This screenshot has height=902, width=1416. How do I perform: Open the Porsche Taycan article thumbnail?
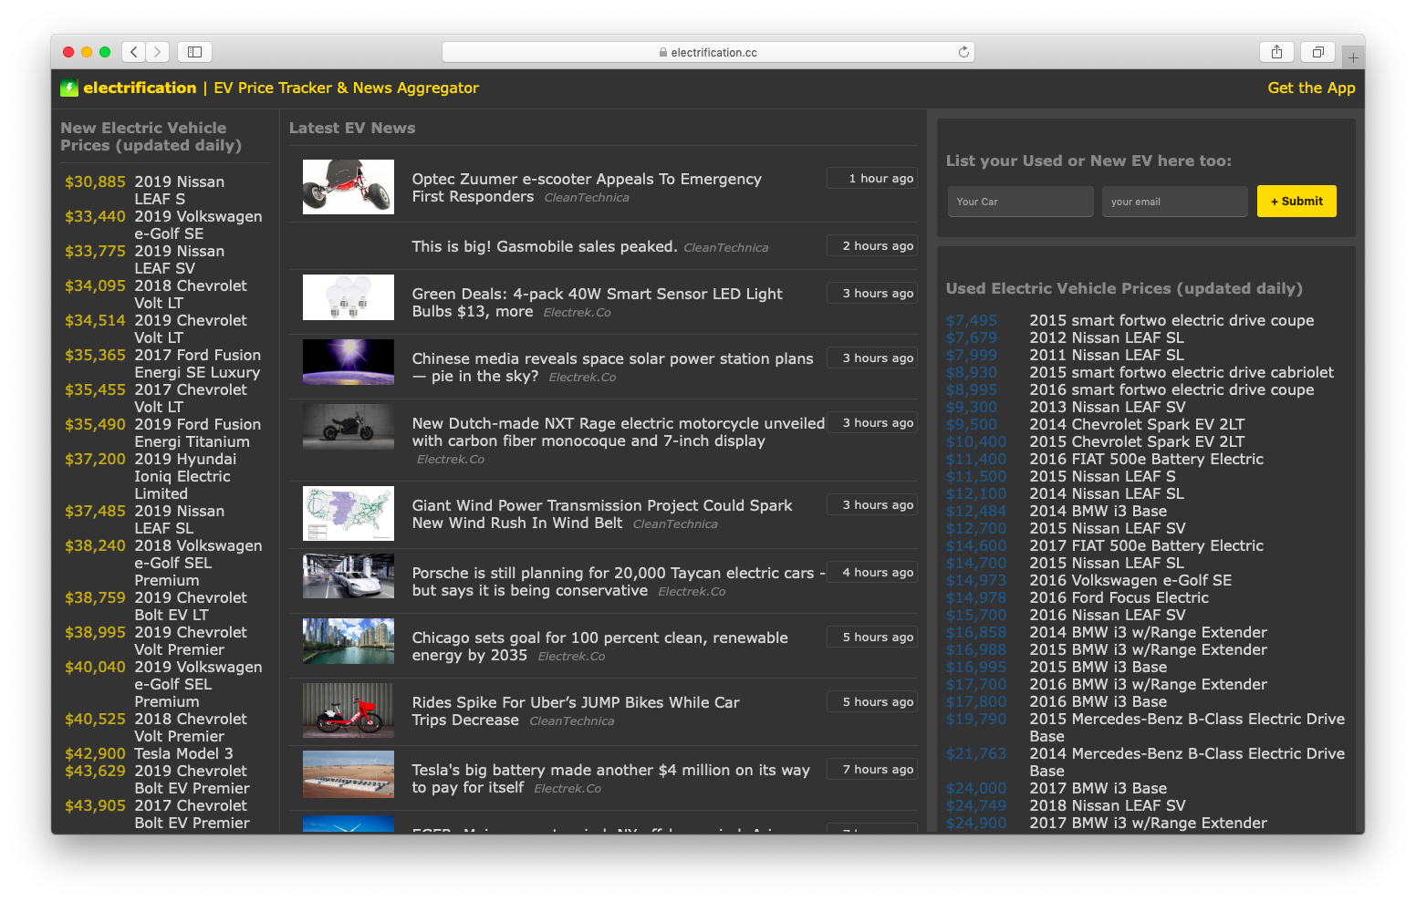coord(349,575)
